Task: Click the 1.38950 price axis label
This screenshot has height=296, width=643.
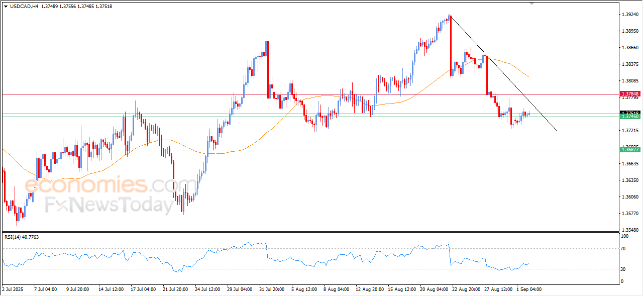Action: coord(630,31)
